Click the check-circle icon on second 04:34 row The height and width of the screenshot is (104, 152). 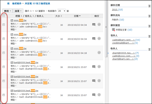pos(99,38)
